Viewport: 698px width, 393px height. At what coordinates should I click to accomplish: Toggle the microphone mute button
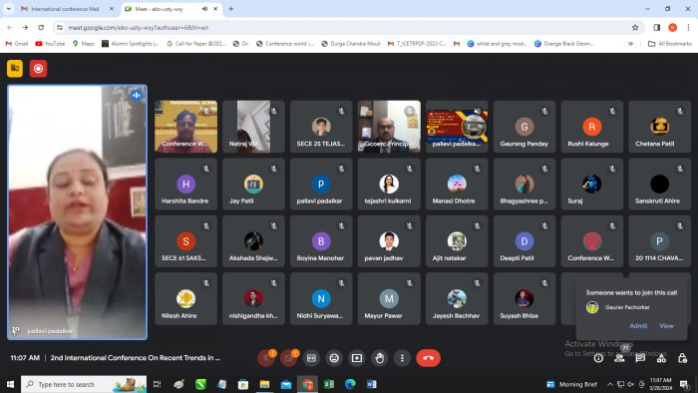coord(266,358)
